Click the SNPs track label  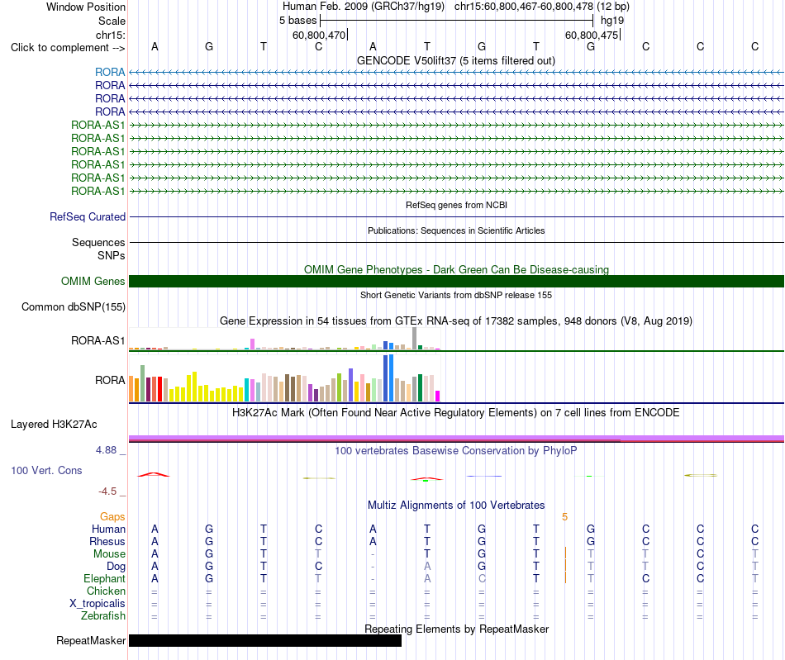click(112, 255)
